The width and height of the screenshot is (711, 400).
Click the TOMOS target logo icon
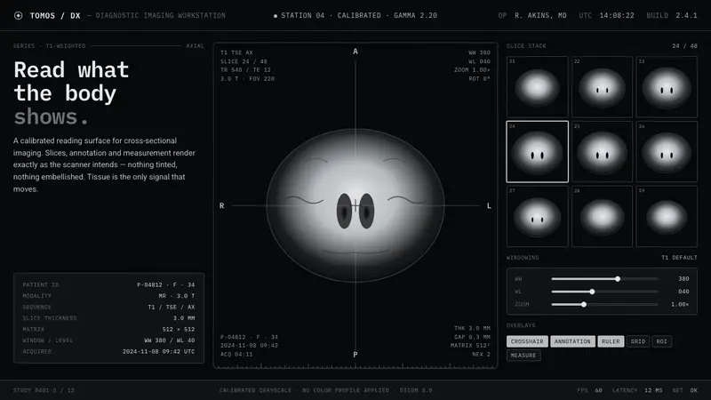(18, 15)
